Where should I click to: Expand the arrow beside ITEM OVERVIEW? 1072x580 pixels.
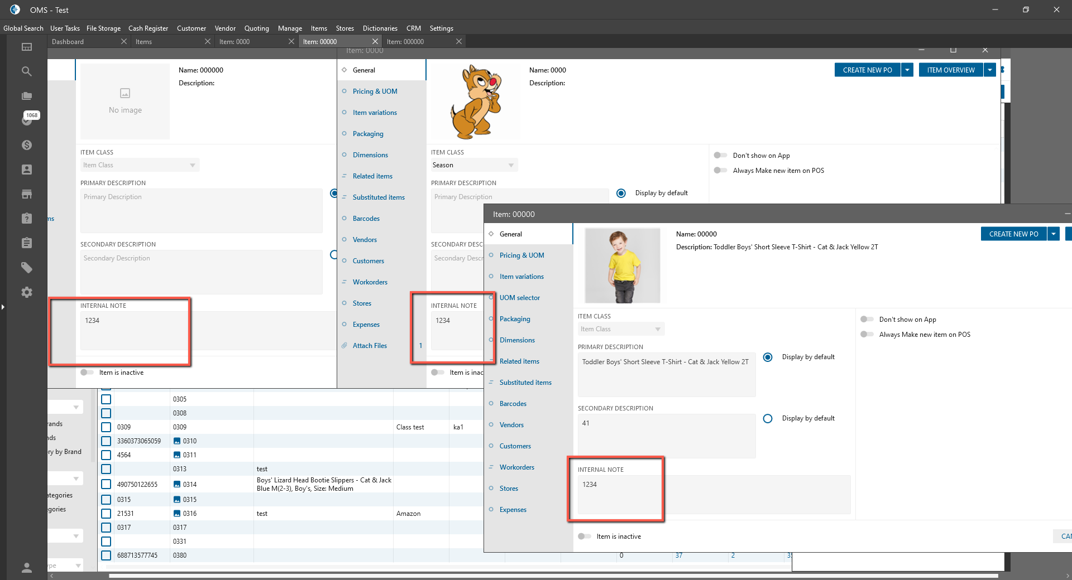coord(989,70)
